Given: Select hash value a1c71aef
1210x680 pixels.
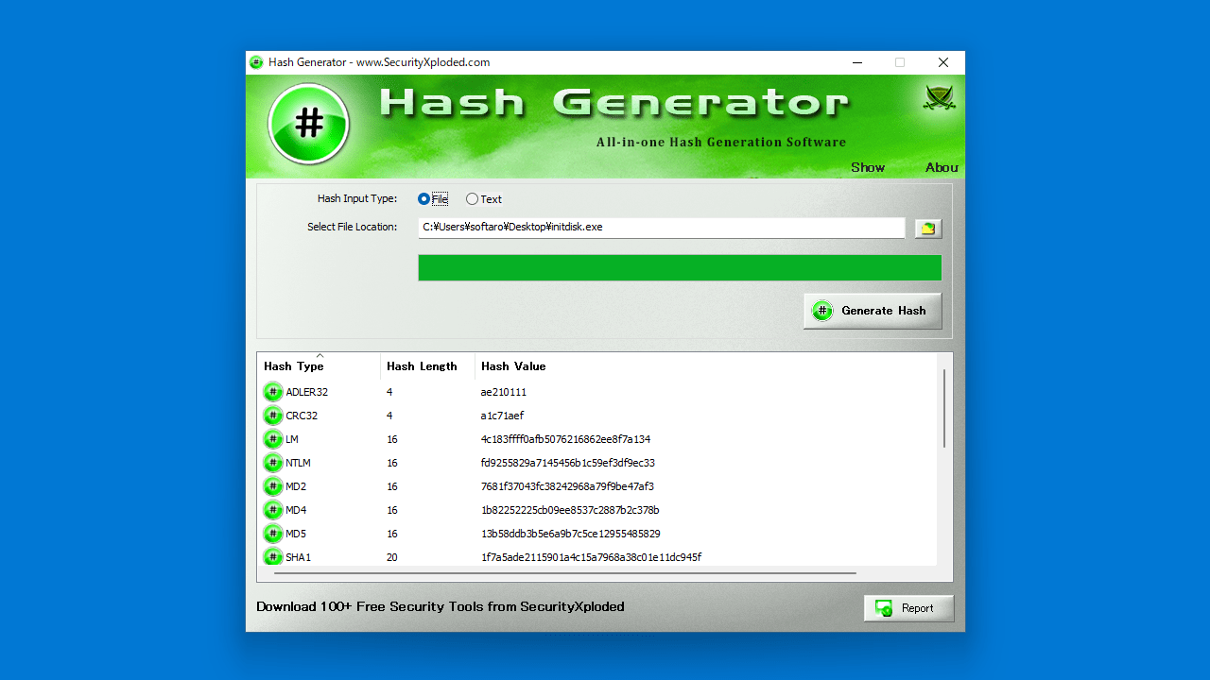Looking at the screenshot, I should [x=502, y=416].
